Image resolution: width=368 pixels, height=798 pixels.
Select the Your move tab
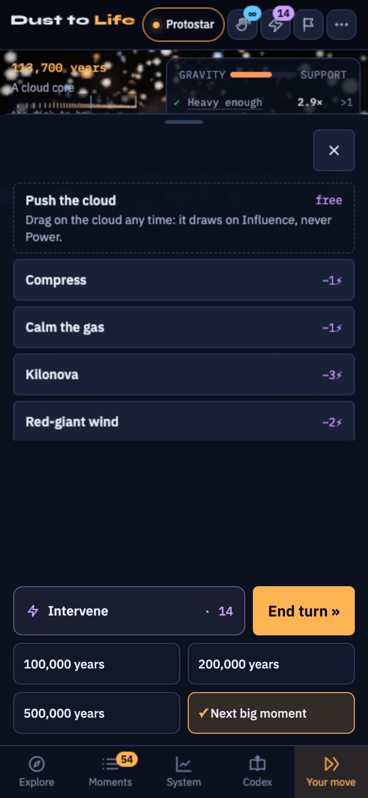331,772
